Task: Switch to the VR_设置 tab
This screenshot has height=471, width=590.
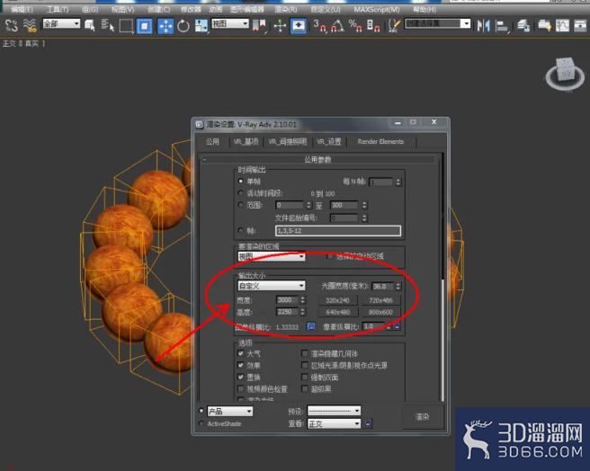Action: tap(329, 141)
